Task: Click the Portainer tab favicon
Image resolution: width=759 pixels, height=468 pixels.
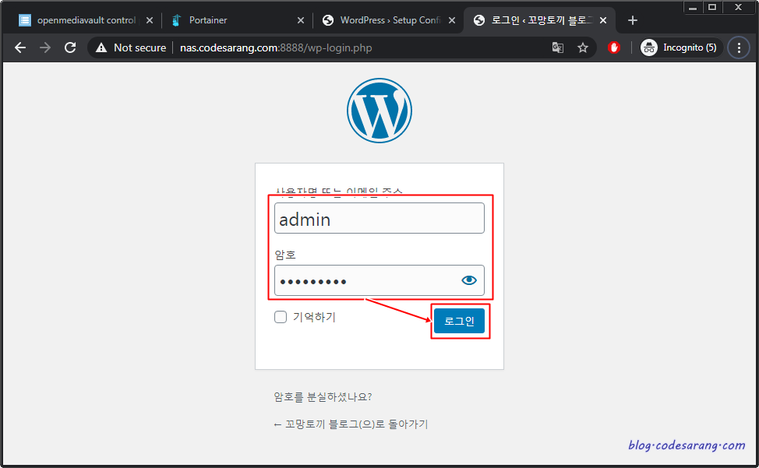Action: coord(176,20)
